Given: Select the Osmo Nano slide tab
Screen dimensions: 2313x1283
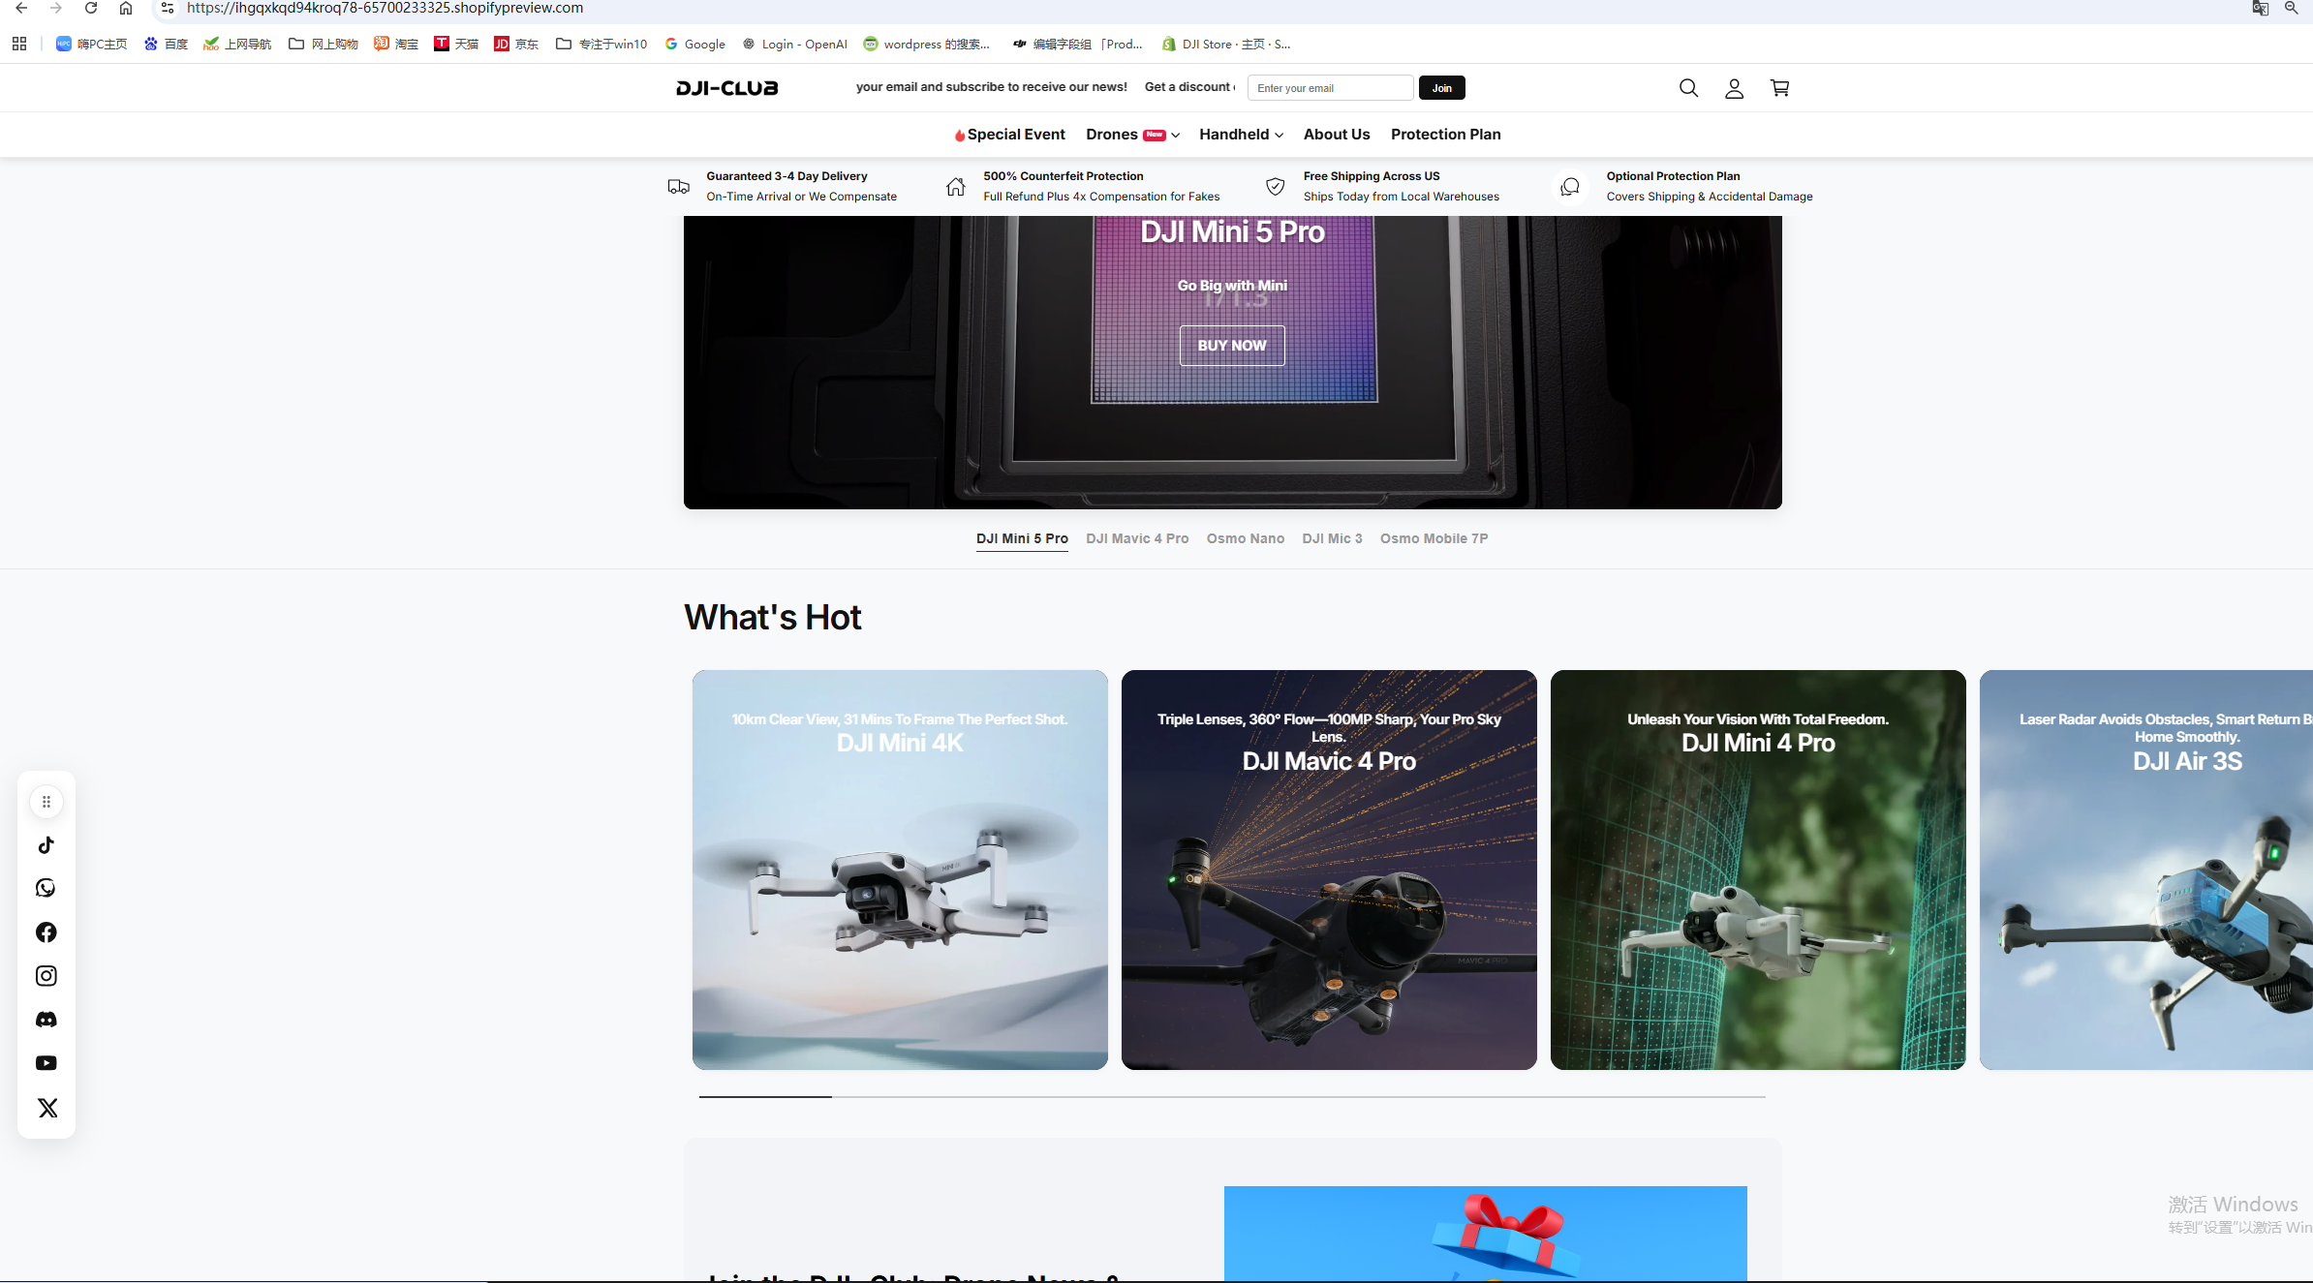Looking at the screenshot, I should [1245, 538].
